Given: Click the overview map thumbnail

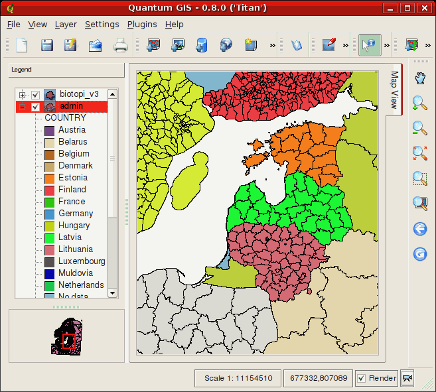Looking at the screenshot, I should click(x=67, y=336).
